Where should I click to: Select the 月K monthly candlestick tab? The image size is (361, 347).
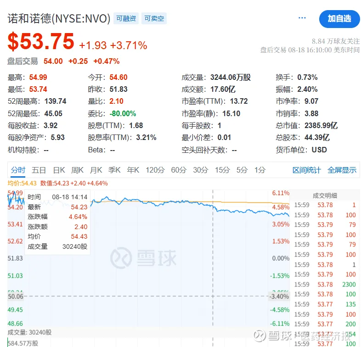[x=96, y=170]
